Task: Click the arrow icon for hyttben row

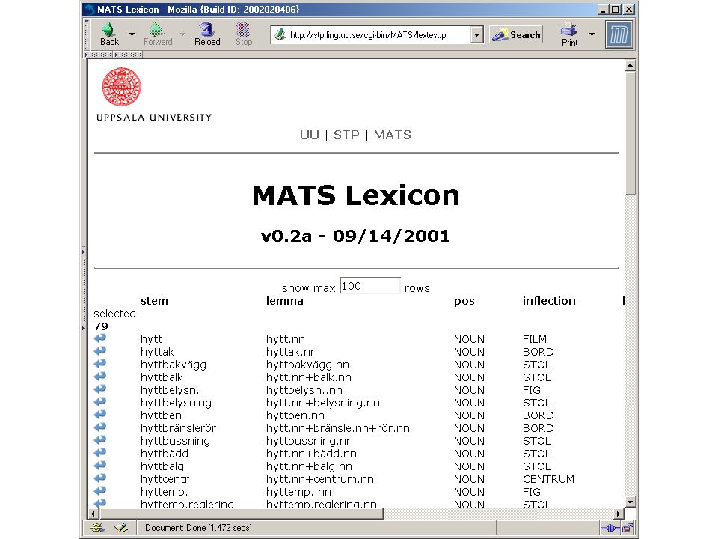Action: click(x=99, y=415)
